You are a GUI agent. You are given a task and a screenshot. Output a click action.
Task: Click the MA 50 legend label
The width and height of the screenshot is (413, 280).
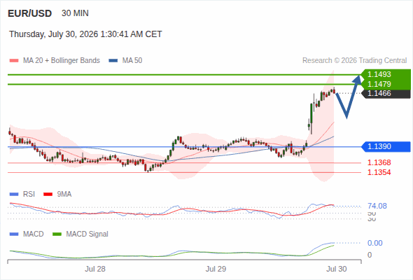(132, 61)
